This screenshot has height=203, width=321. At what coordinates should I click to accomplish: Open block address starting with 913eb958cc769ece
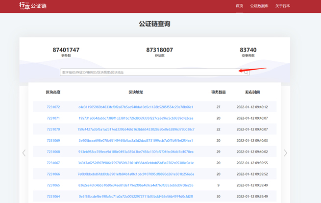[x=136, y=152]
